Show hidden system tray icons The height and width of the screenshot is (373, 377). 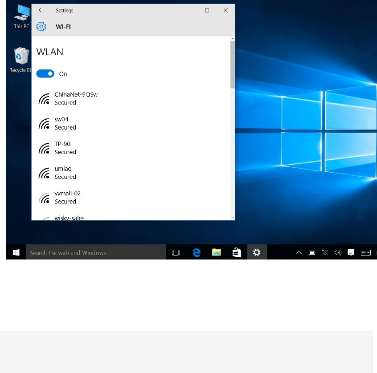pos(299,252)
